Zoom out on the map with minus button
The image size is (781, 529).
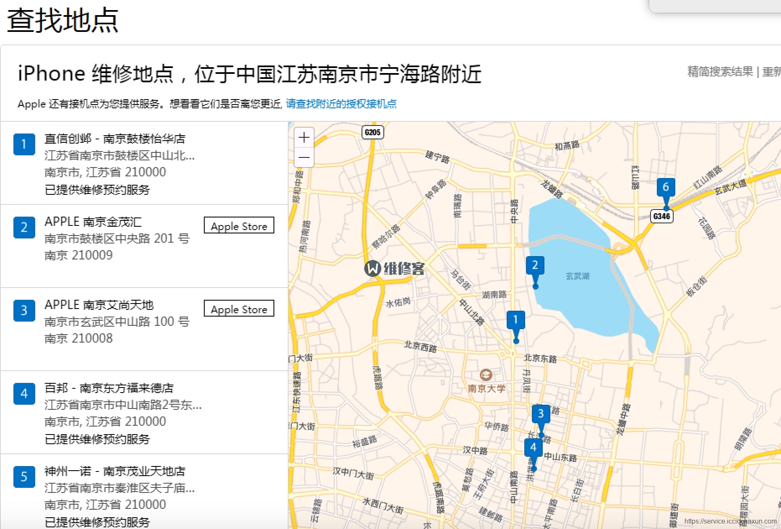304,157
